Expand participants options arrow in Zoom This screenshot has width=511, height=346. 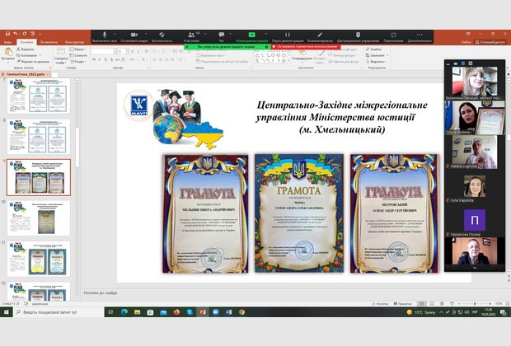[207, 34]
